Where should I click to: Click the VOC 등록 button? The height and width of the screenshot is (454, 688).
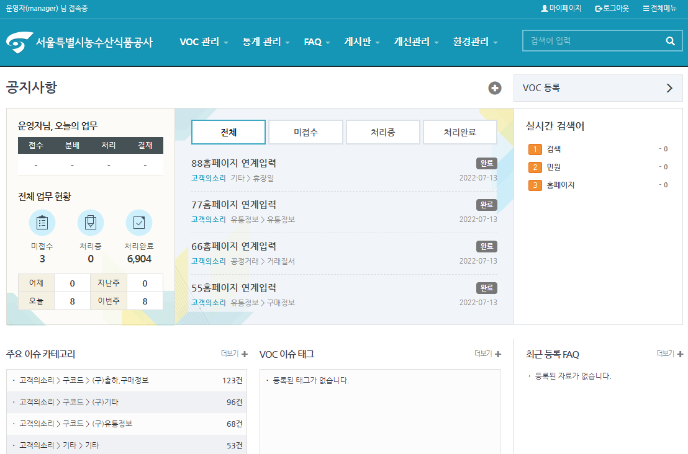pos(597,88)
